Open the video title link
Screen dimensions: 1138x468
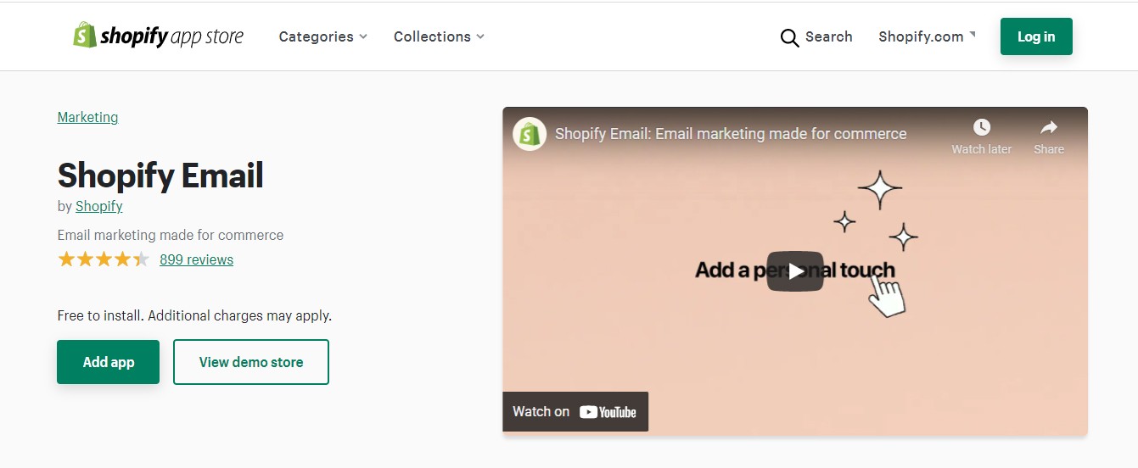click(731, 134)
